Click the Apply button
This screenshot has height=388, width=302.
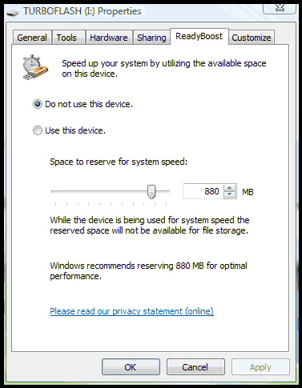(260, 367)
